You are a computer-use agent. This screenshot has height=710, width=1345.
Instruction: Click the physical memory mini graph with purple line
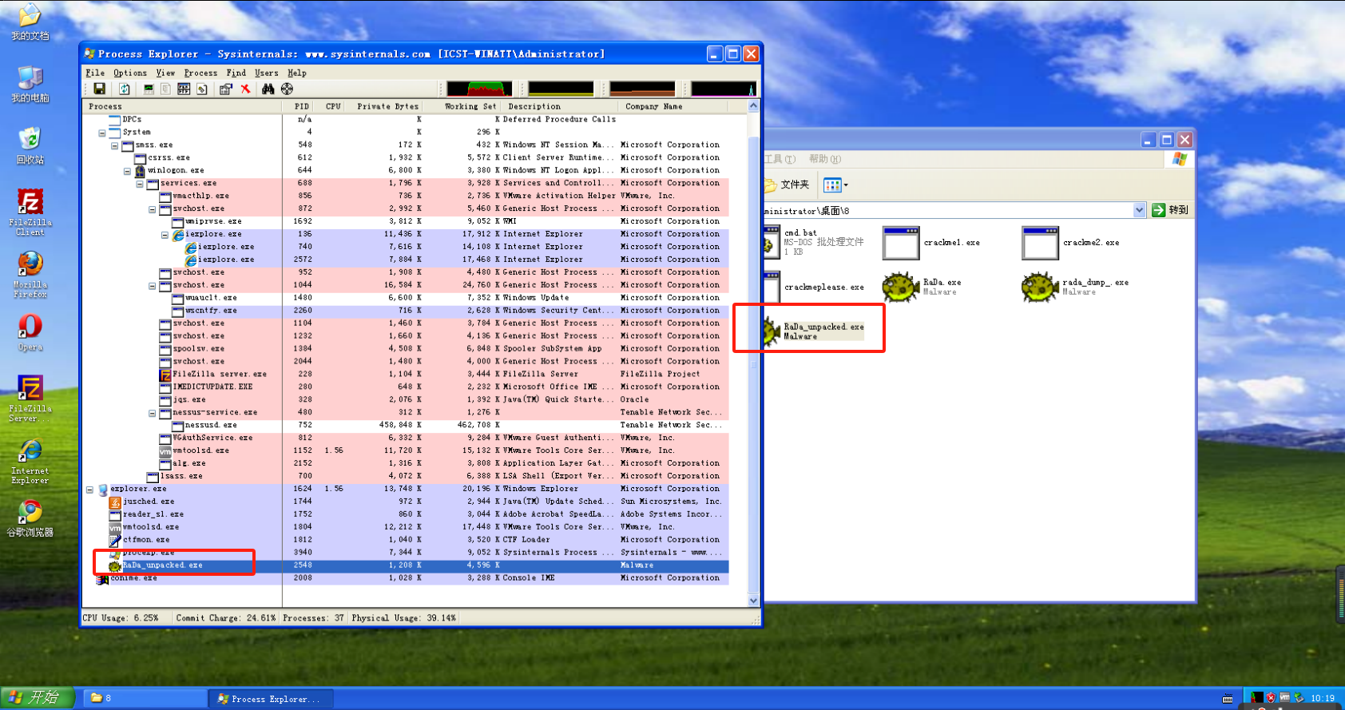point(724,89)
